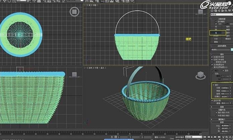This screenshot has height=140, width=233.
Task: Select the 弧 (Arc) spline button
Action: [216, 33]
